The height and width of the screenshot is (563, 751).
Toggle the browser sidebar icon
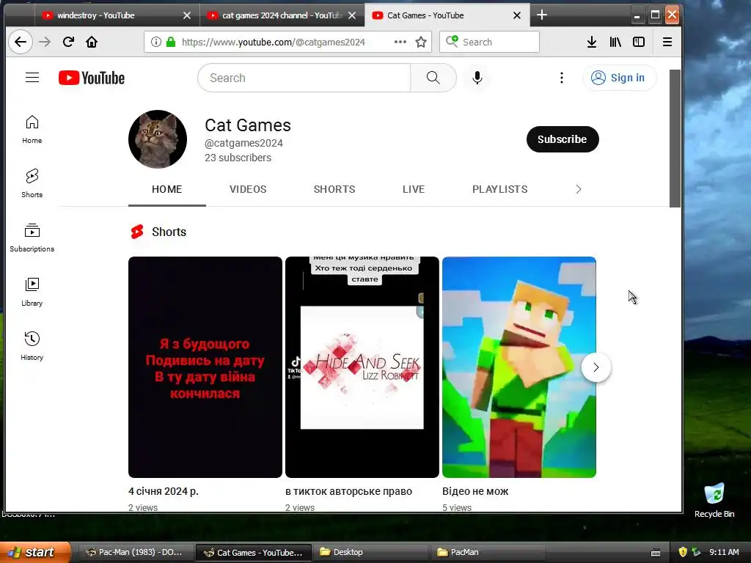click(x=639, y=42)
